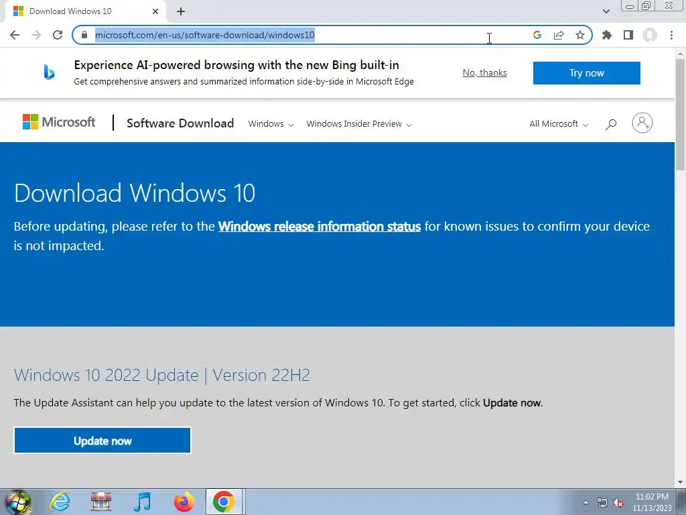Viewport: 686px width, 515px height.
Task: Click the muted volume tray icon
Action: click(x=618, y=503)
